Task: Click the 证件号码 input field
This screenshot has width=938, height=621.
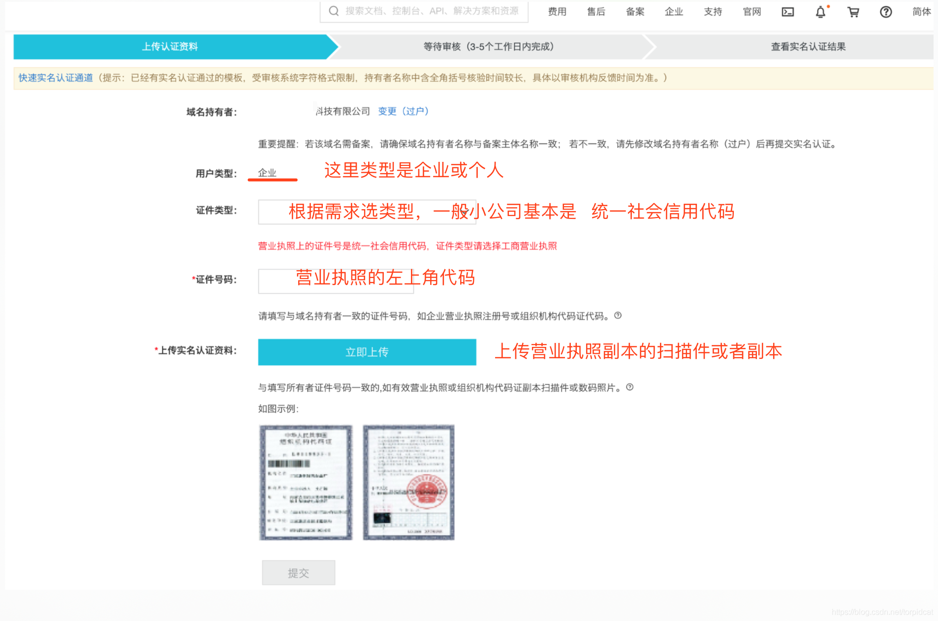Action: click(335, 281)
